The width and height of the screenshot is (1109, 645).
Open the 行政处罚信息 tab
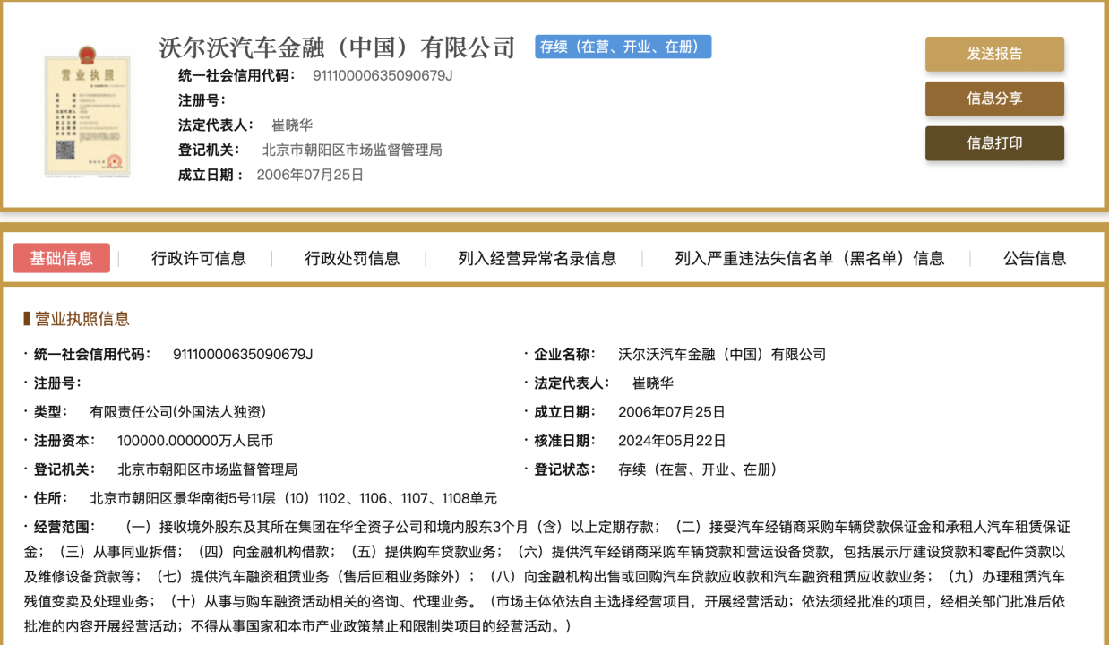pyautogui.click(x=352, y=259)
